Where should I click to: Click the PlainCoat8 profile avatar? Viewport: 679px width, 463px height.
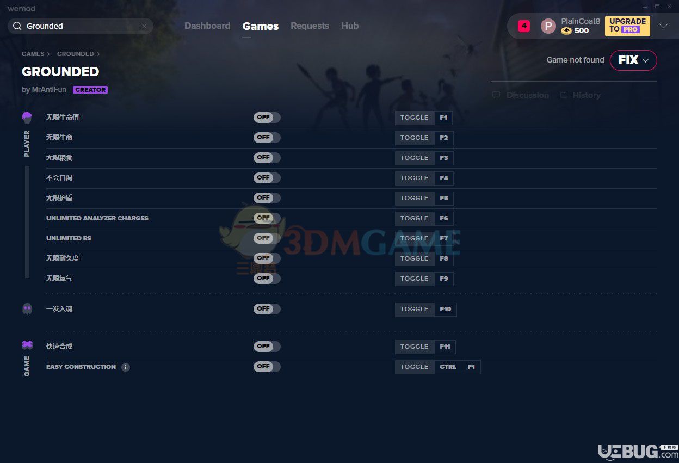pos(548,26)
